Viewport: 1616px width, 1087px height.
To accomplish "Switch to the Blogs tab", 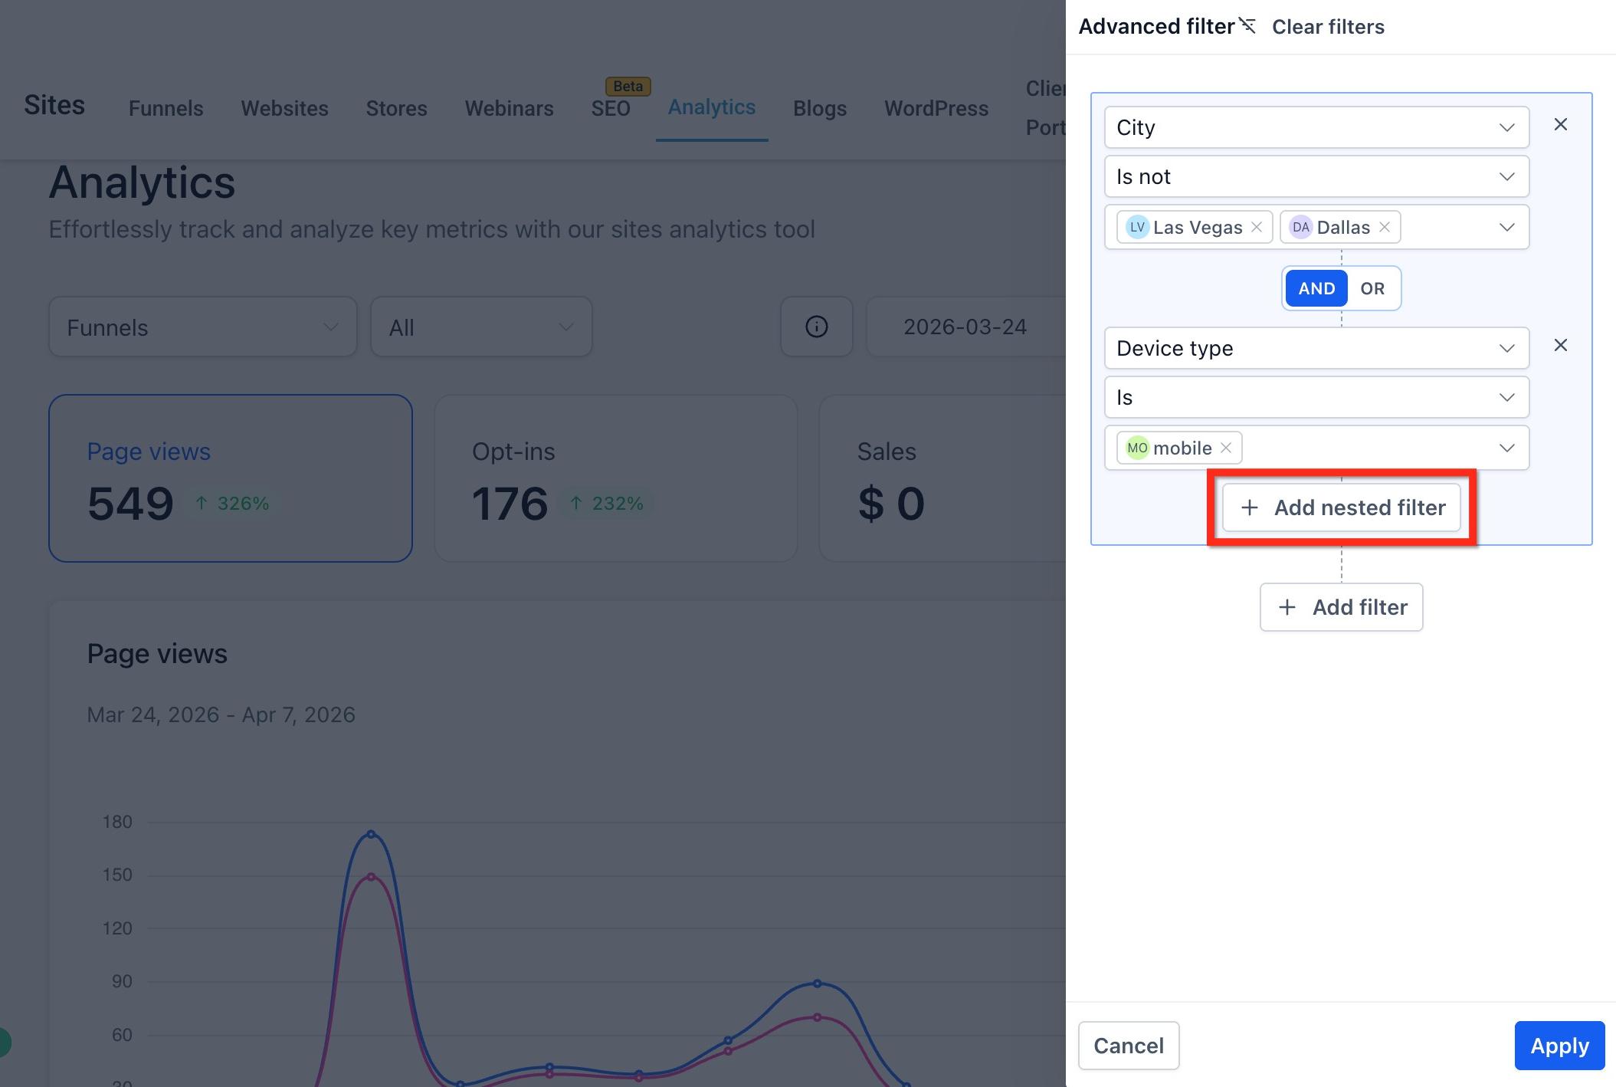I will pyautogui.click(x=820, y=108).
